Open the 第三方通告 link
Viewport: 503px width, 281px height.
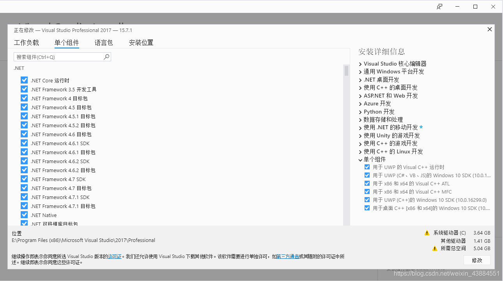pyautogui.click(x=288, y=256)
